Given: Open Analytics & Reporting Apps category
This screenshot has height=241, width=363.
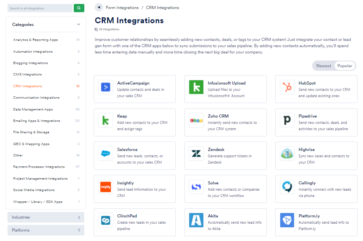Looking at the screenshot, I should point(46,40).
